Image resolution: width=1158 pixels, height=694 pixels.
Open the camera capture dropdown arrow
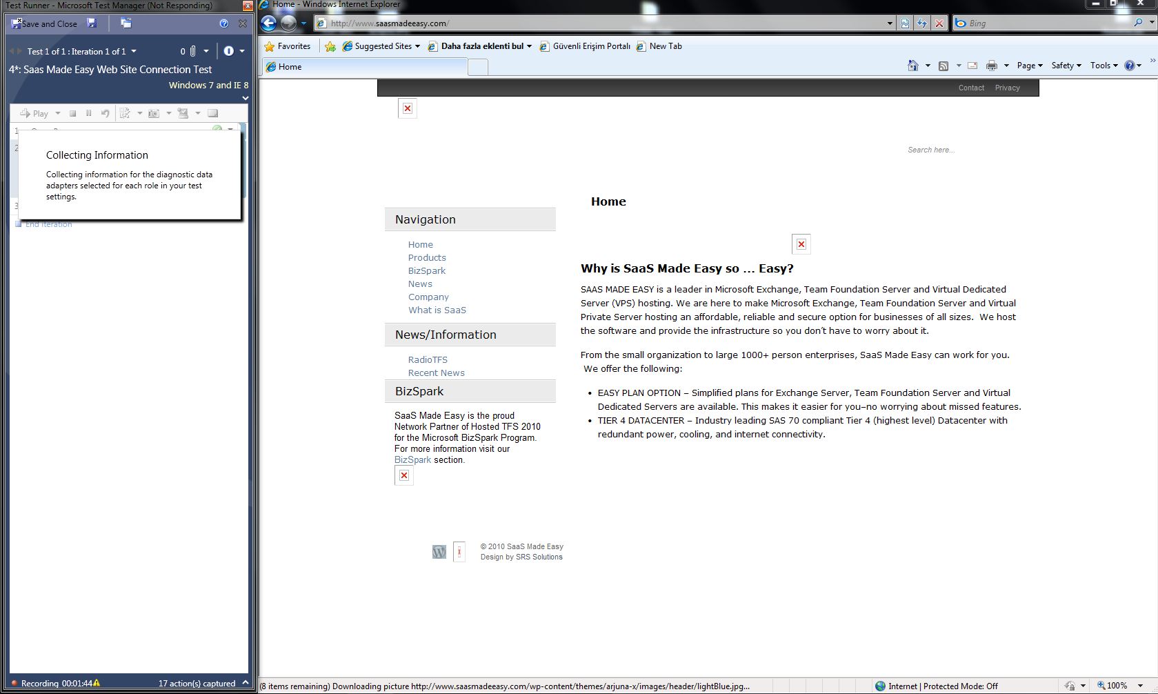[x=169, y=113]
